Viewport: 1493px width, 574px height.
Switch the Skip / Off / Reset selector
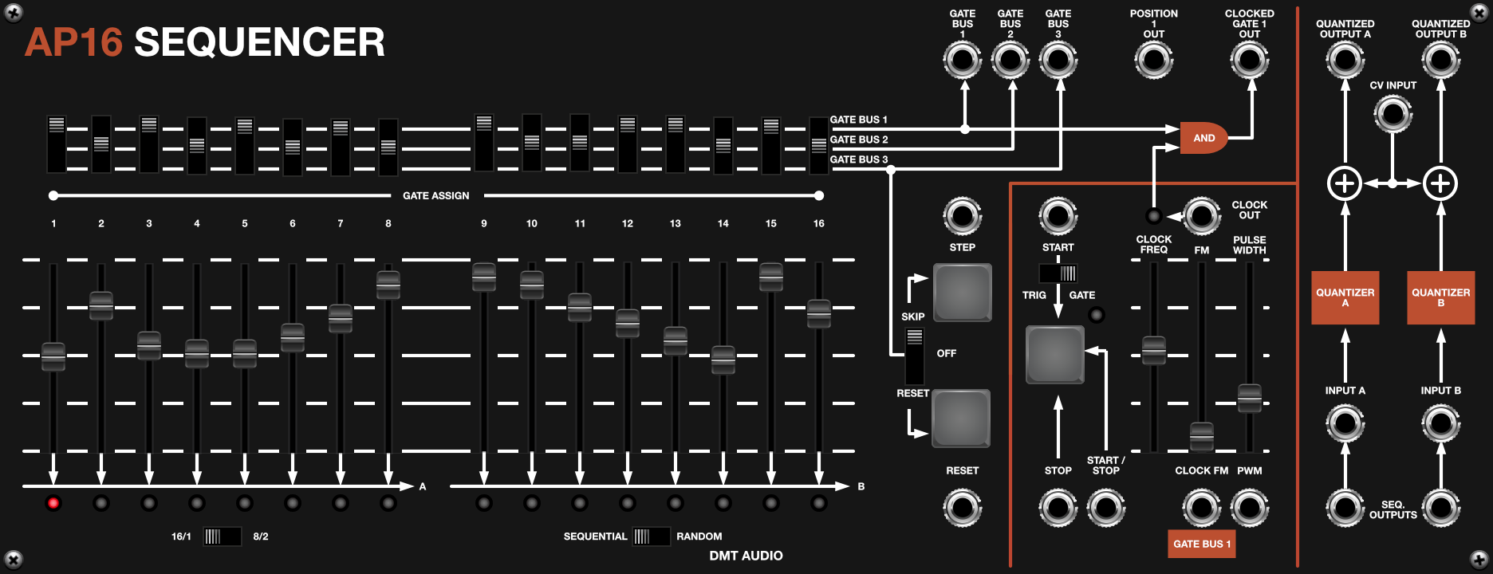[915, 356]
